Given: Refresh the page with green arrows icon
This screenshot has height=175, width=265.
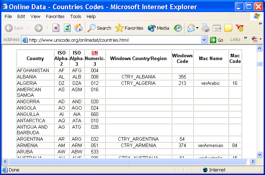Looking at the screenshot, I should click(67, 28).
